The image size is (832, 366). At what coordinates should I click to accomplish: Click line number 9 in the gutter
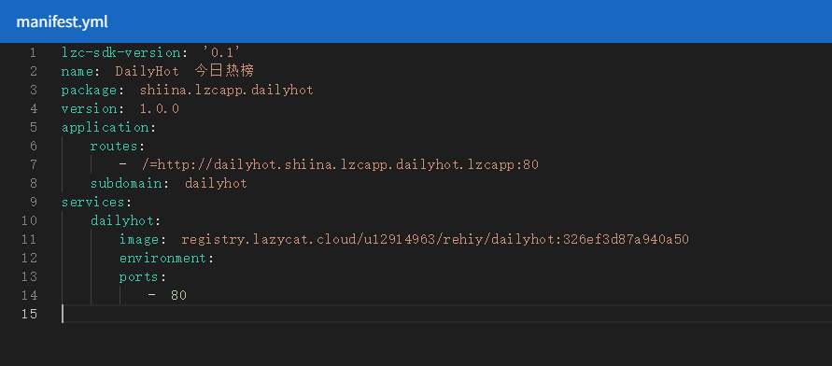(34, 202)
